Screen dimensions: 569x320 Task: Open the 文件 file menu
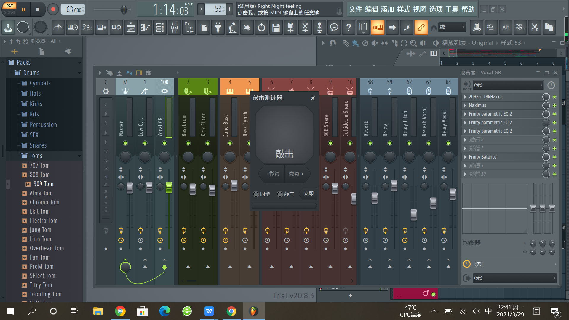coord(355,9)
